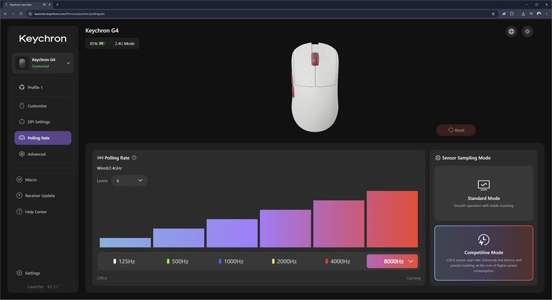The height and width of the screenshot is (300, 552).
Task: Select the 125Hz polling rate
Action: (x=124, y=261)
